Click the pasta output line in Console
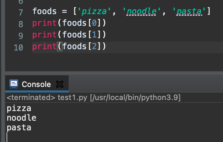 (19, 128)
